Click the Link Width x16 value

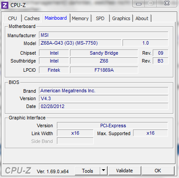point(75,133)
